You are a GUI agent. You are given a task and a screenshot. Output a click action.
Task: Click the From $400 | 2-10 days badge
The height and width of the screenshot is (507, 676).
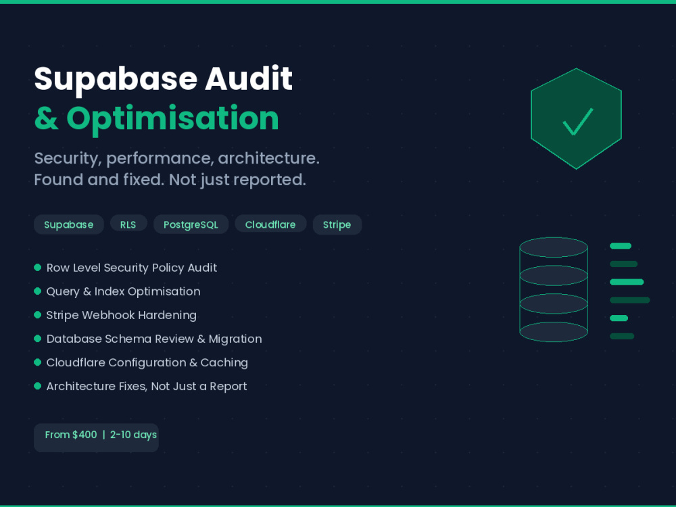coord(96,437)
